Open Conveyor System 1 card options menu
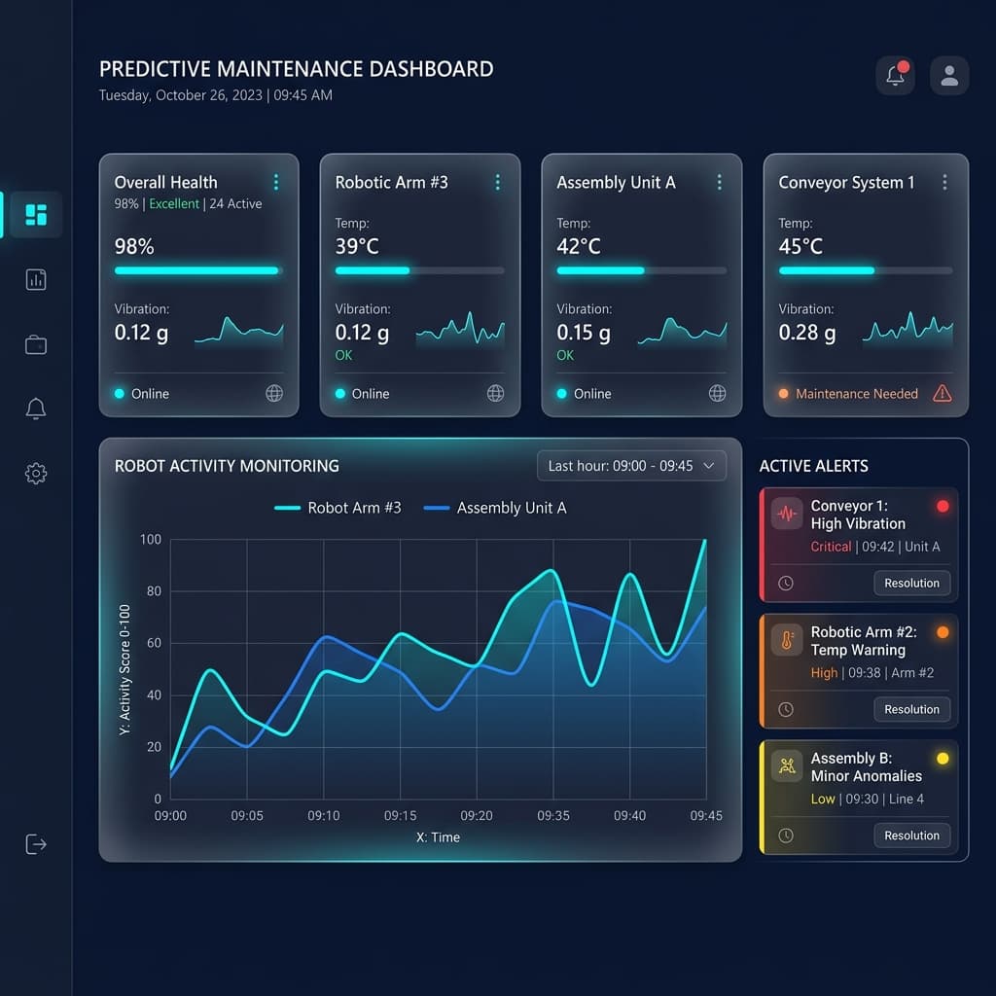996x996 pixels. [x=944, y=182]
